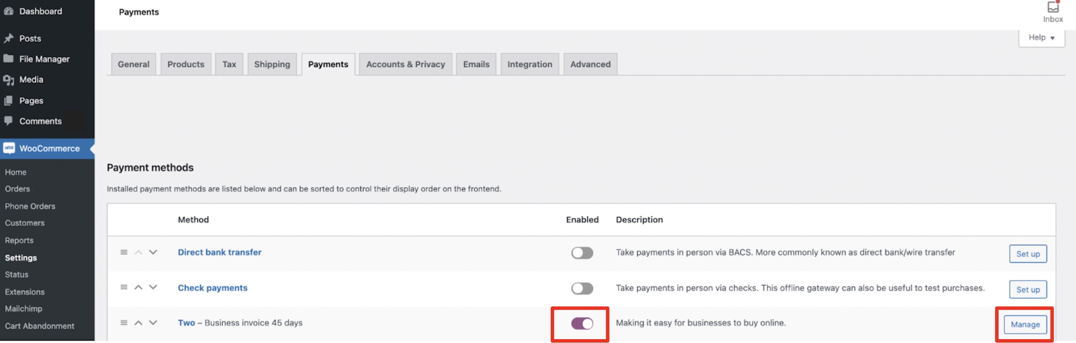Click Set up for Check payments
The width and height of the screenshot is (1076, 343).
[x=1028, y=290]
